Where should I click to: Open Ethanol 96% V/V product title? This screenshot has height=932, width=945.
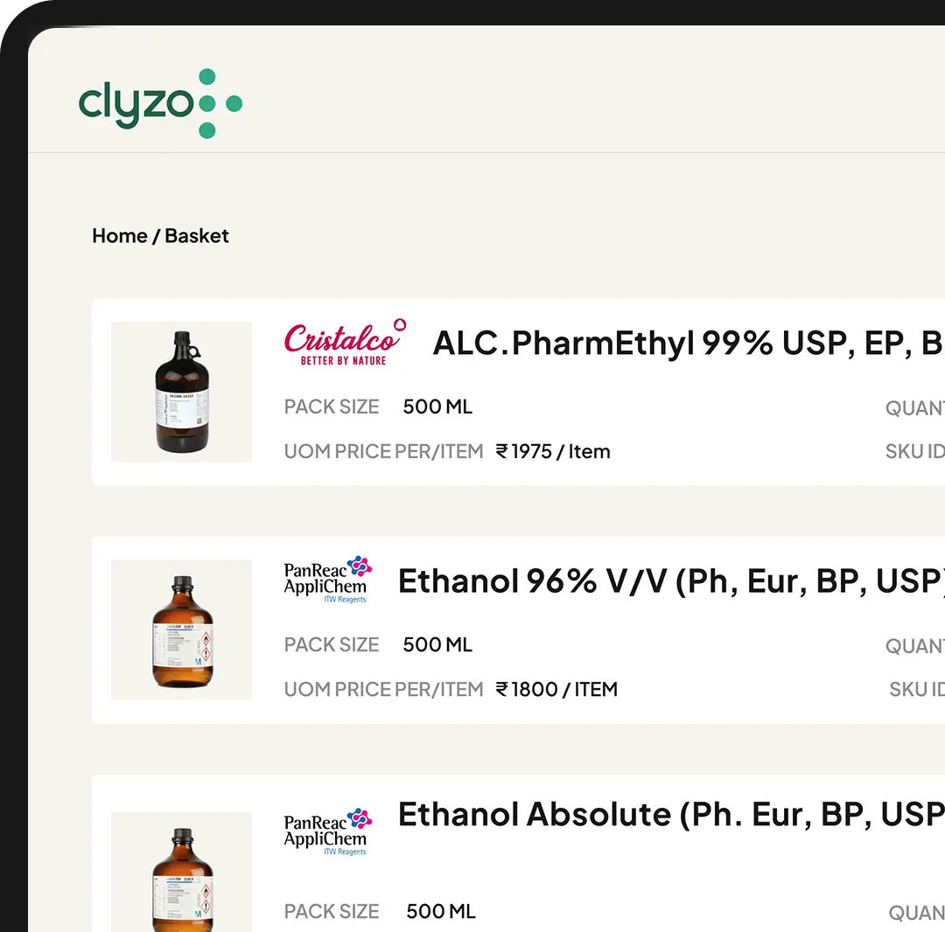tap(671, 581)
